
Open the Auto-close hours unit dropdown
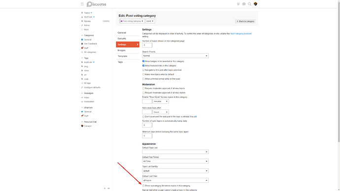[x=161, y=112]
